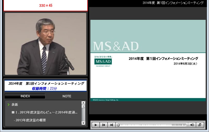Viewport: 209px width, 132px height.
Task: Click the square bullet before Ⅰ. 2013年度決算
Action: (x=13, y=112)
